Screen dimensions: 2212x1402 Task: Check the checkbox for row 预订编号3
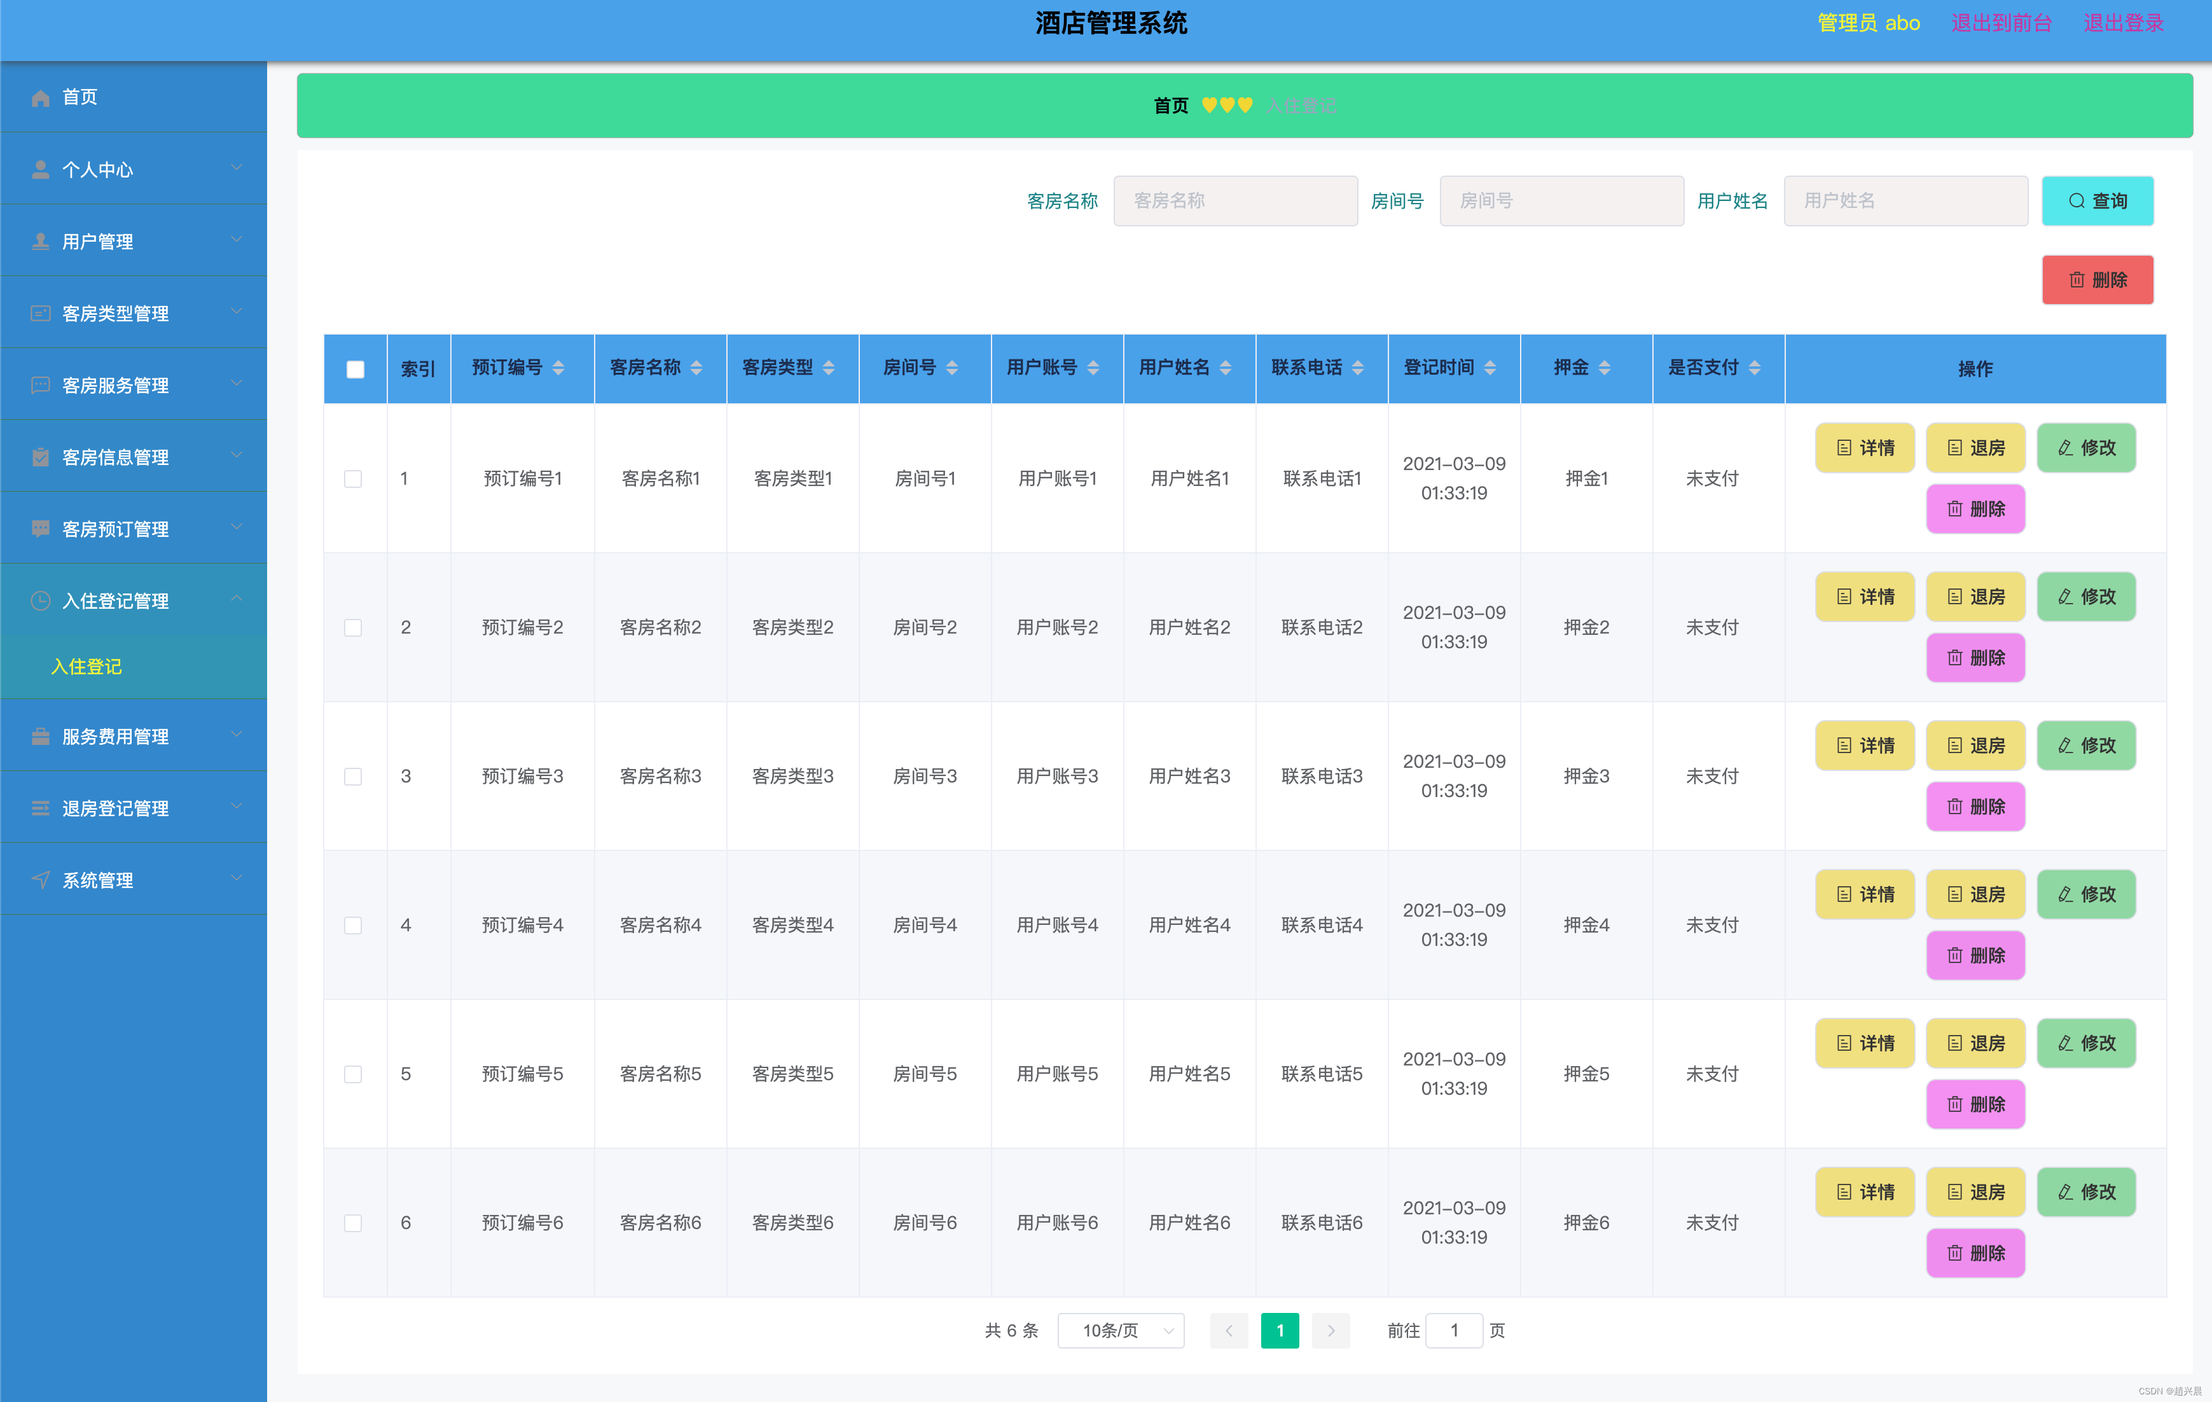pyautogui.click(x=354, y=776)
